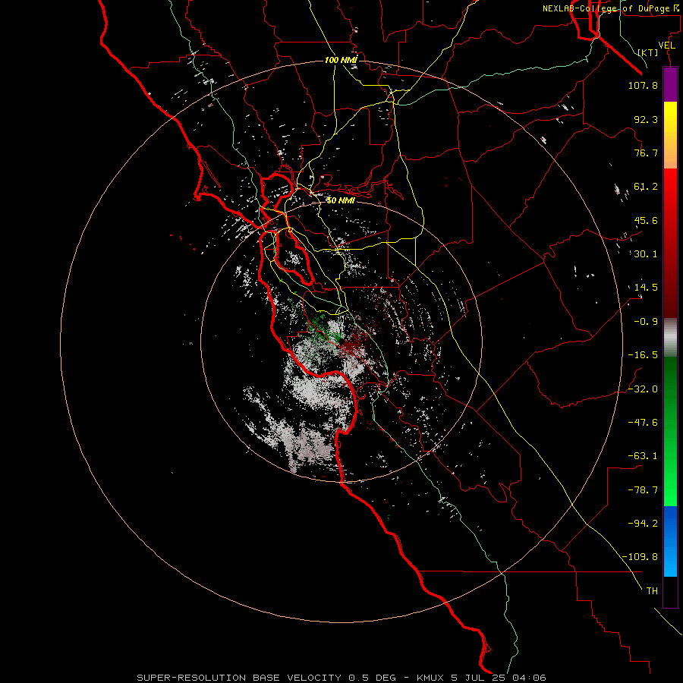
Task: Click the TH label on the legend
Action: [x=652, y=591]
